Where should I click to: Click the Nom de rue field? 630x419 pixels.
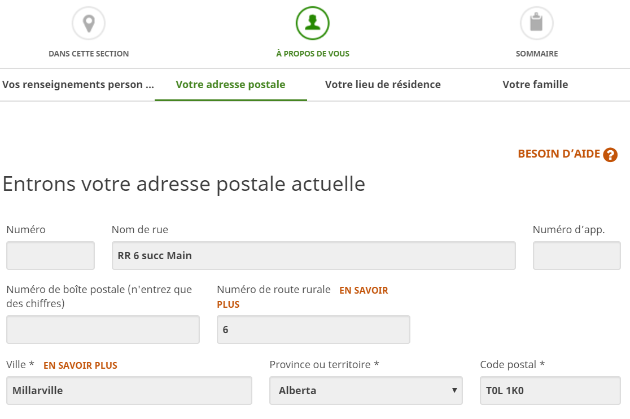click(x=314, y=255)
